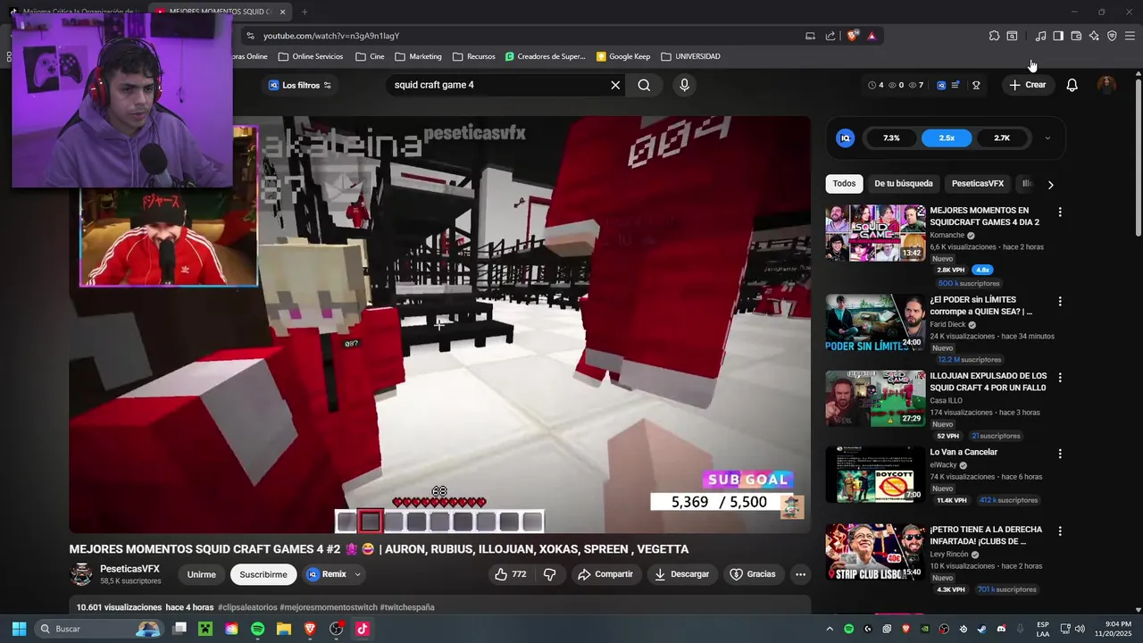Open the Brave Shields lion icon

[x=853, y=36]
